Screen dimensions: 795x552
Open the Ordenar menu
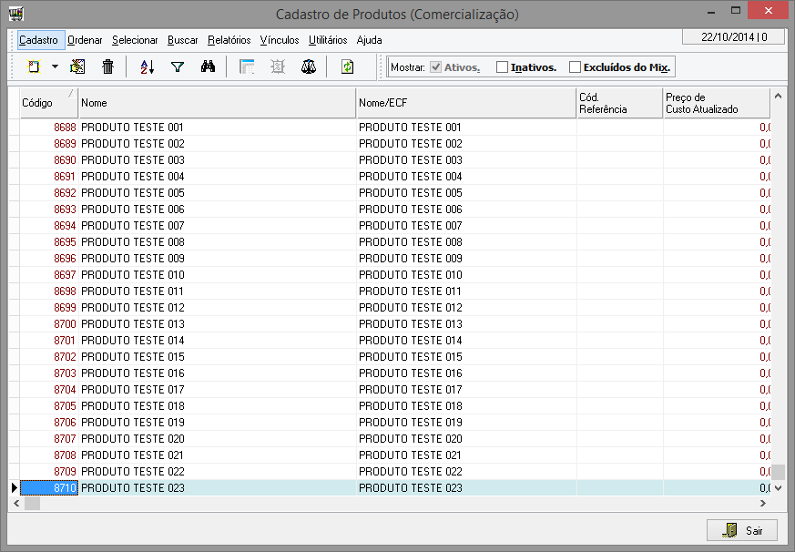[86, 40]
